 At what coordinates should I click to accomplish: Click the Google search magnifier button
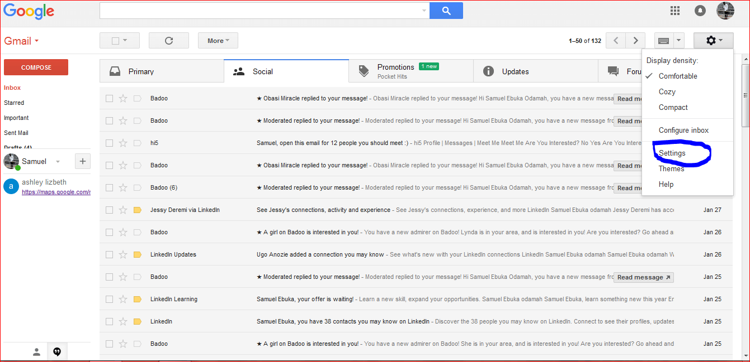(x=446, y=11)
